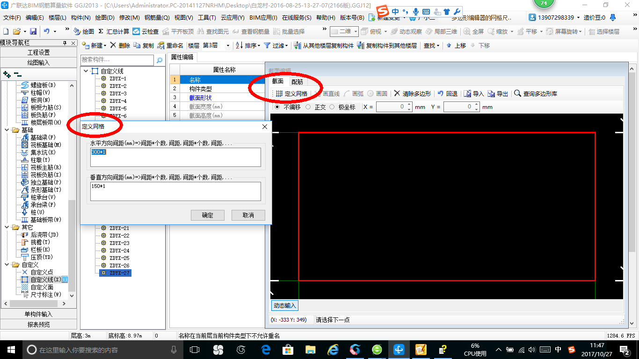Open the 云应用(Y) menu
This screenshot has height=359, width=639.
coord(232,18)
